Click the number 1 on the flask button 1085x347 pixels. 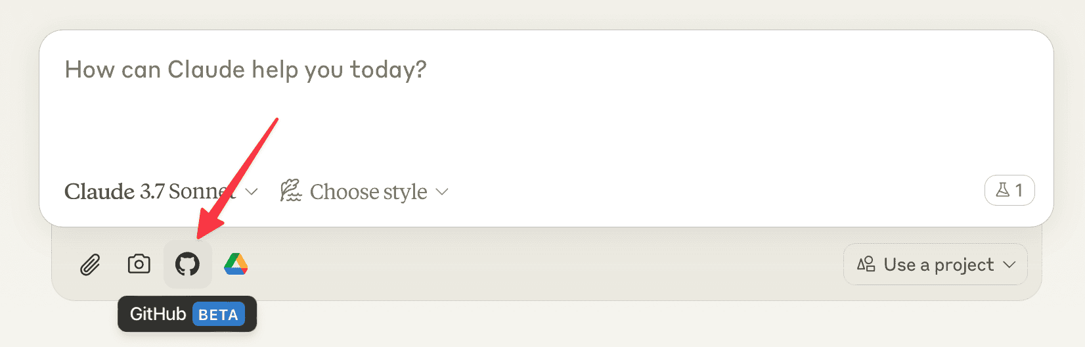click(x=1019, y=191)
